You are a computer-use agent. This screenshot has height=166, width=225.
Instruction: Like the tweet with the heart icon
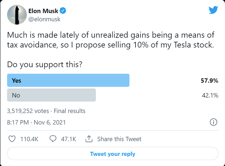tap(12, 139)
